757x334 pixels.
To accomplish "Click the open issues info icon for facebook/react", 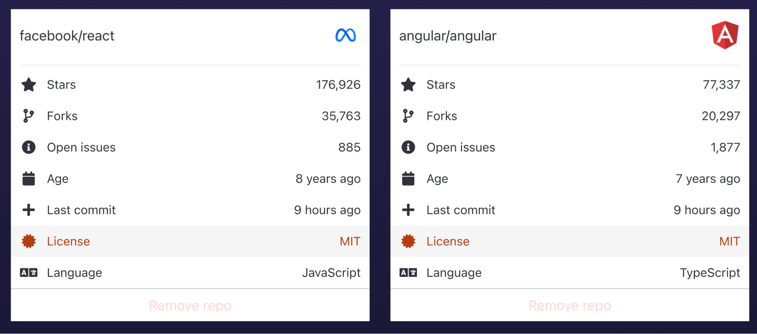I will [29, 147].
